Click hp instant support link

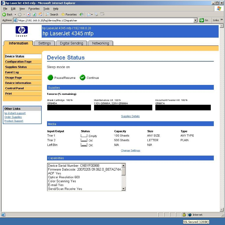click(x=15, y=113)
